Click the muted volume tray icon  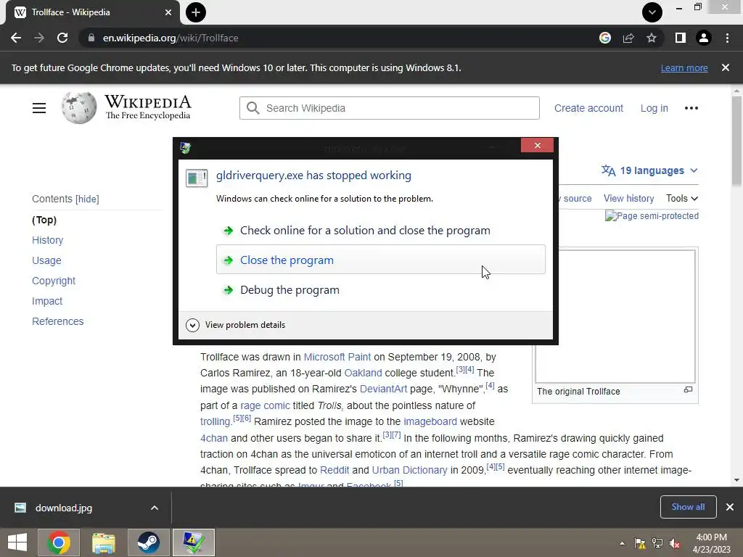pyautogui.click(x=674, y=543)
